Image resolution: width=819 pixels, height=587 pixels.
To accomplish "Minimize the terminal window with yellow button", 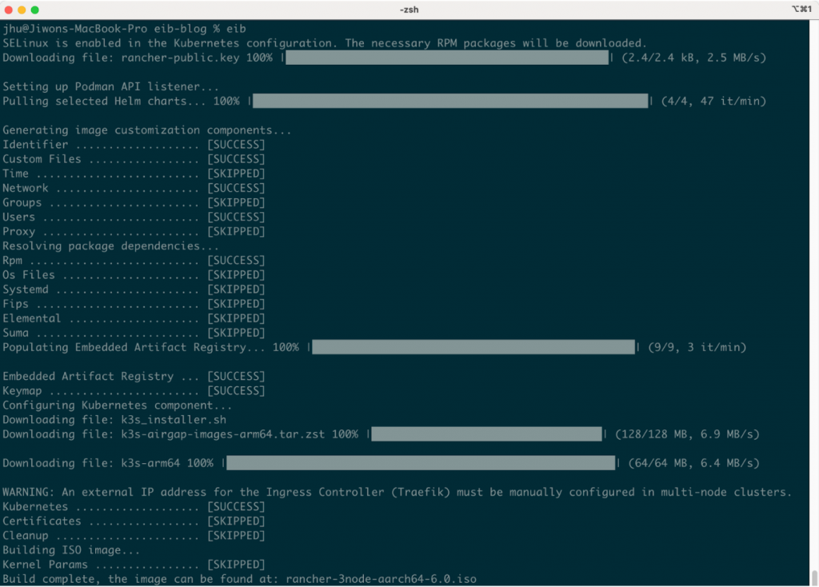I will (22, 10).
